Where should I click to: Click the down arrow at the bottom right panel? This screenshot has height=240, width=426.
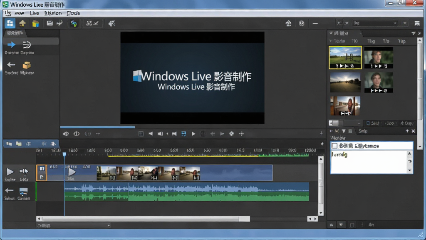[x=341, y=225]
